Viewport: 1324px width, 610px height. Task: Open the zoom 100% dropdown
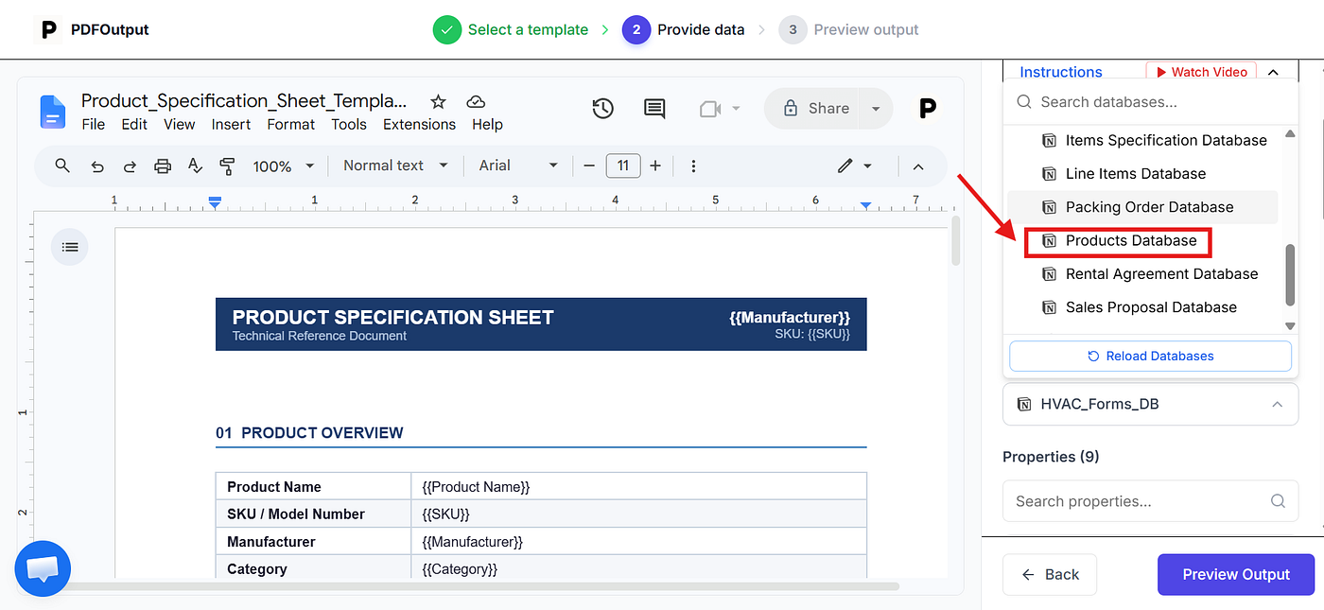point(283,166)
